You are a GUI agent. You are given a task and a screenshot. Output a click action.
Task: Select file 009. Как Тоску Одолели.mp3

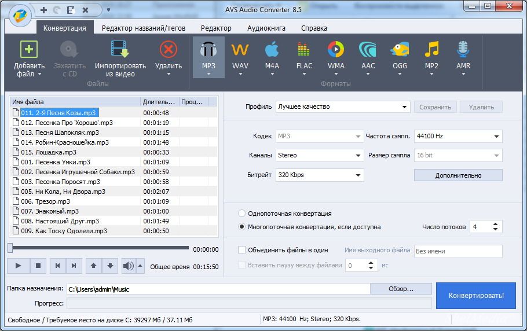[64, 231]
